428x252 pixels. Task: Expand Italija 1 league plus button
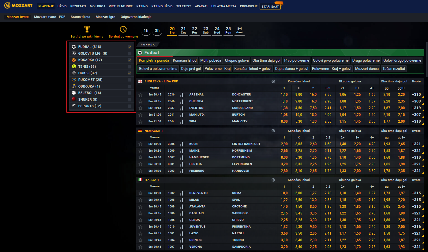(273, 180)
